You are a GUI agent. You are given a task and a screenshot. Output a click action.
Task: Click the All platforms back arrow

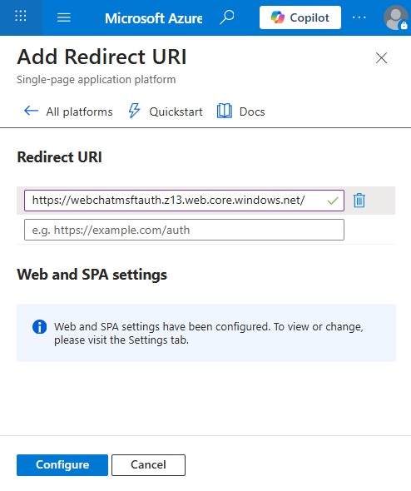31,111
